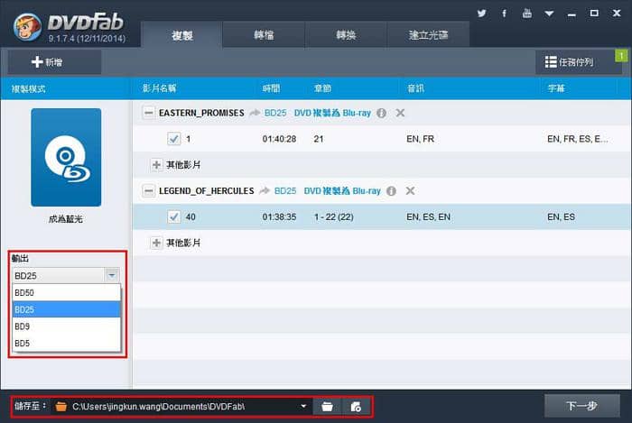The image size is (632, 423).
Task: Click the 影片名稱 column header
Action: click(x=159, y=88)
